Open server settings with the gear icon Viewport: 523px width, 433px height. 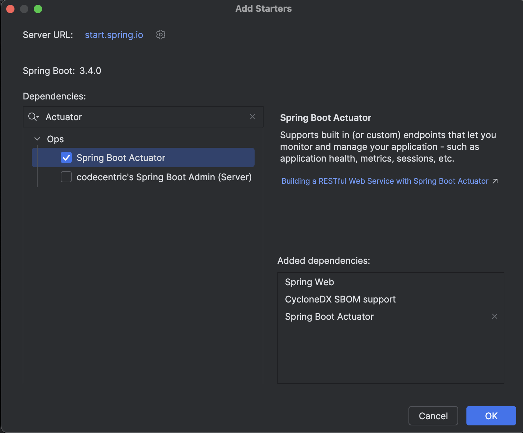coord(160,35)
